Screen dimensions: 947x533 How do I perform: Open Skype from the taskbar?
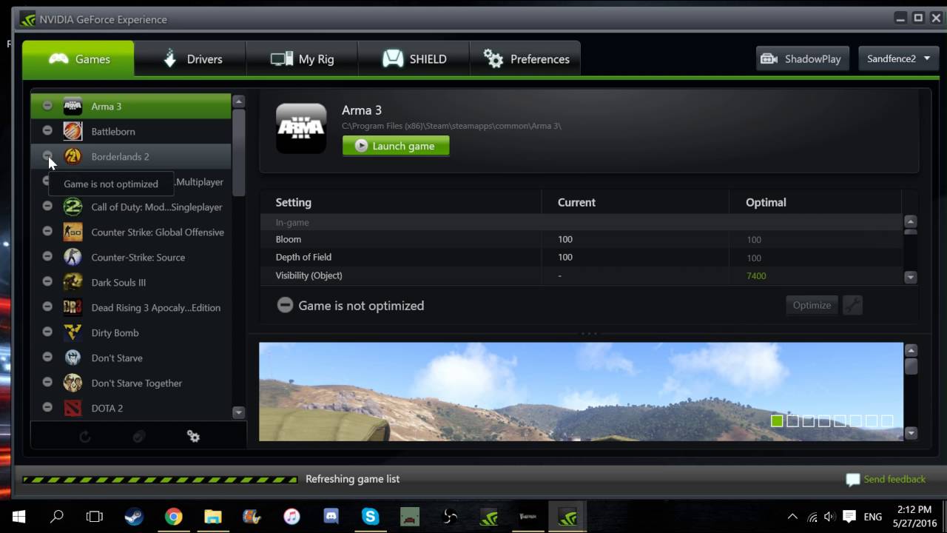371,517
